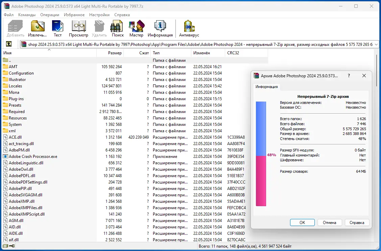Sort by the Сжат column header
Screen dimensions: 381x251
(x=137, y=53)
